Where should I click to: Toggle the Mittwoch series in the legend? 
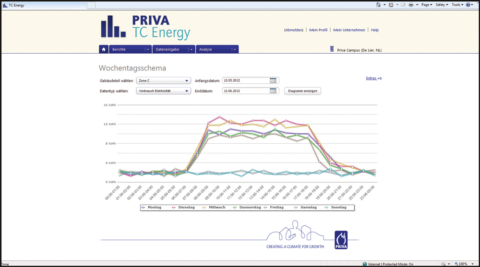[x=214, y=208]
